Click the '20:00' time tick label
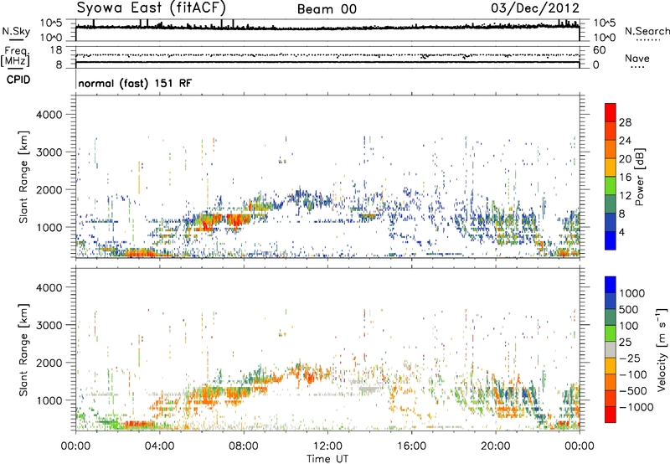The image size is (670, 464). click(x=495, y=446)
